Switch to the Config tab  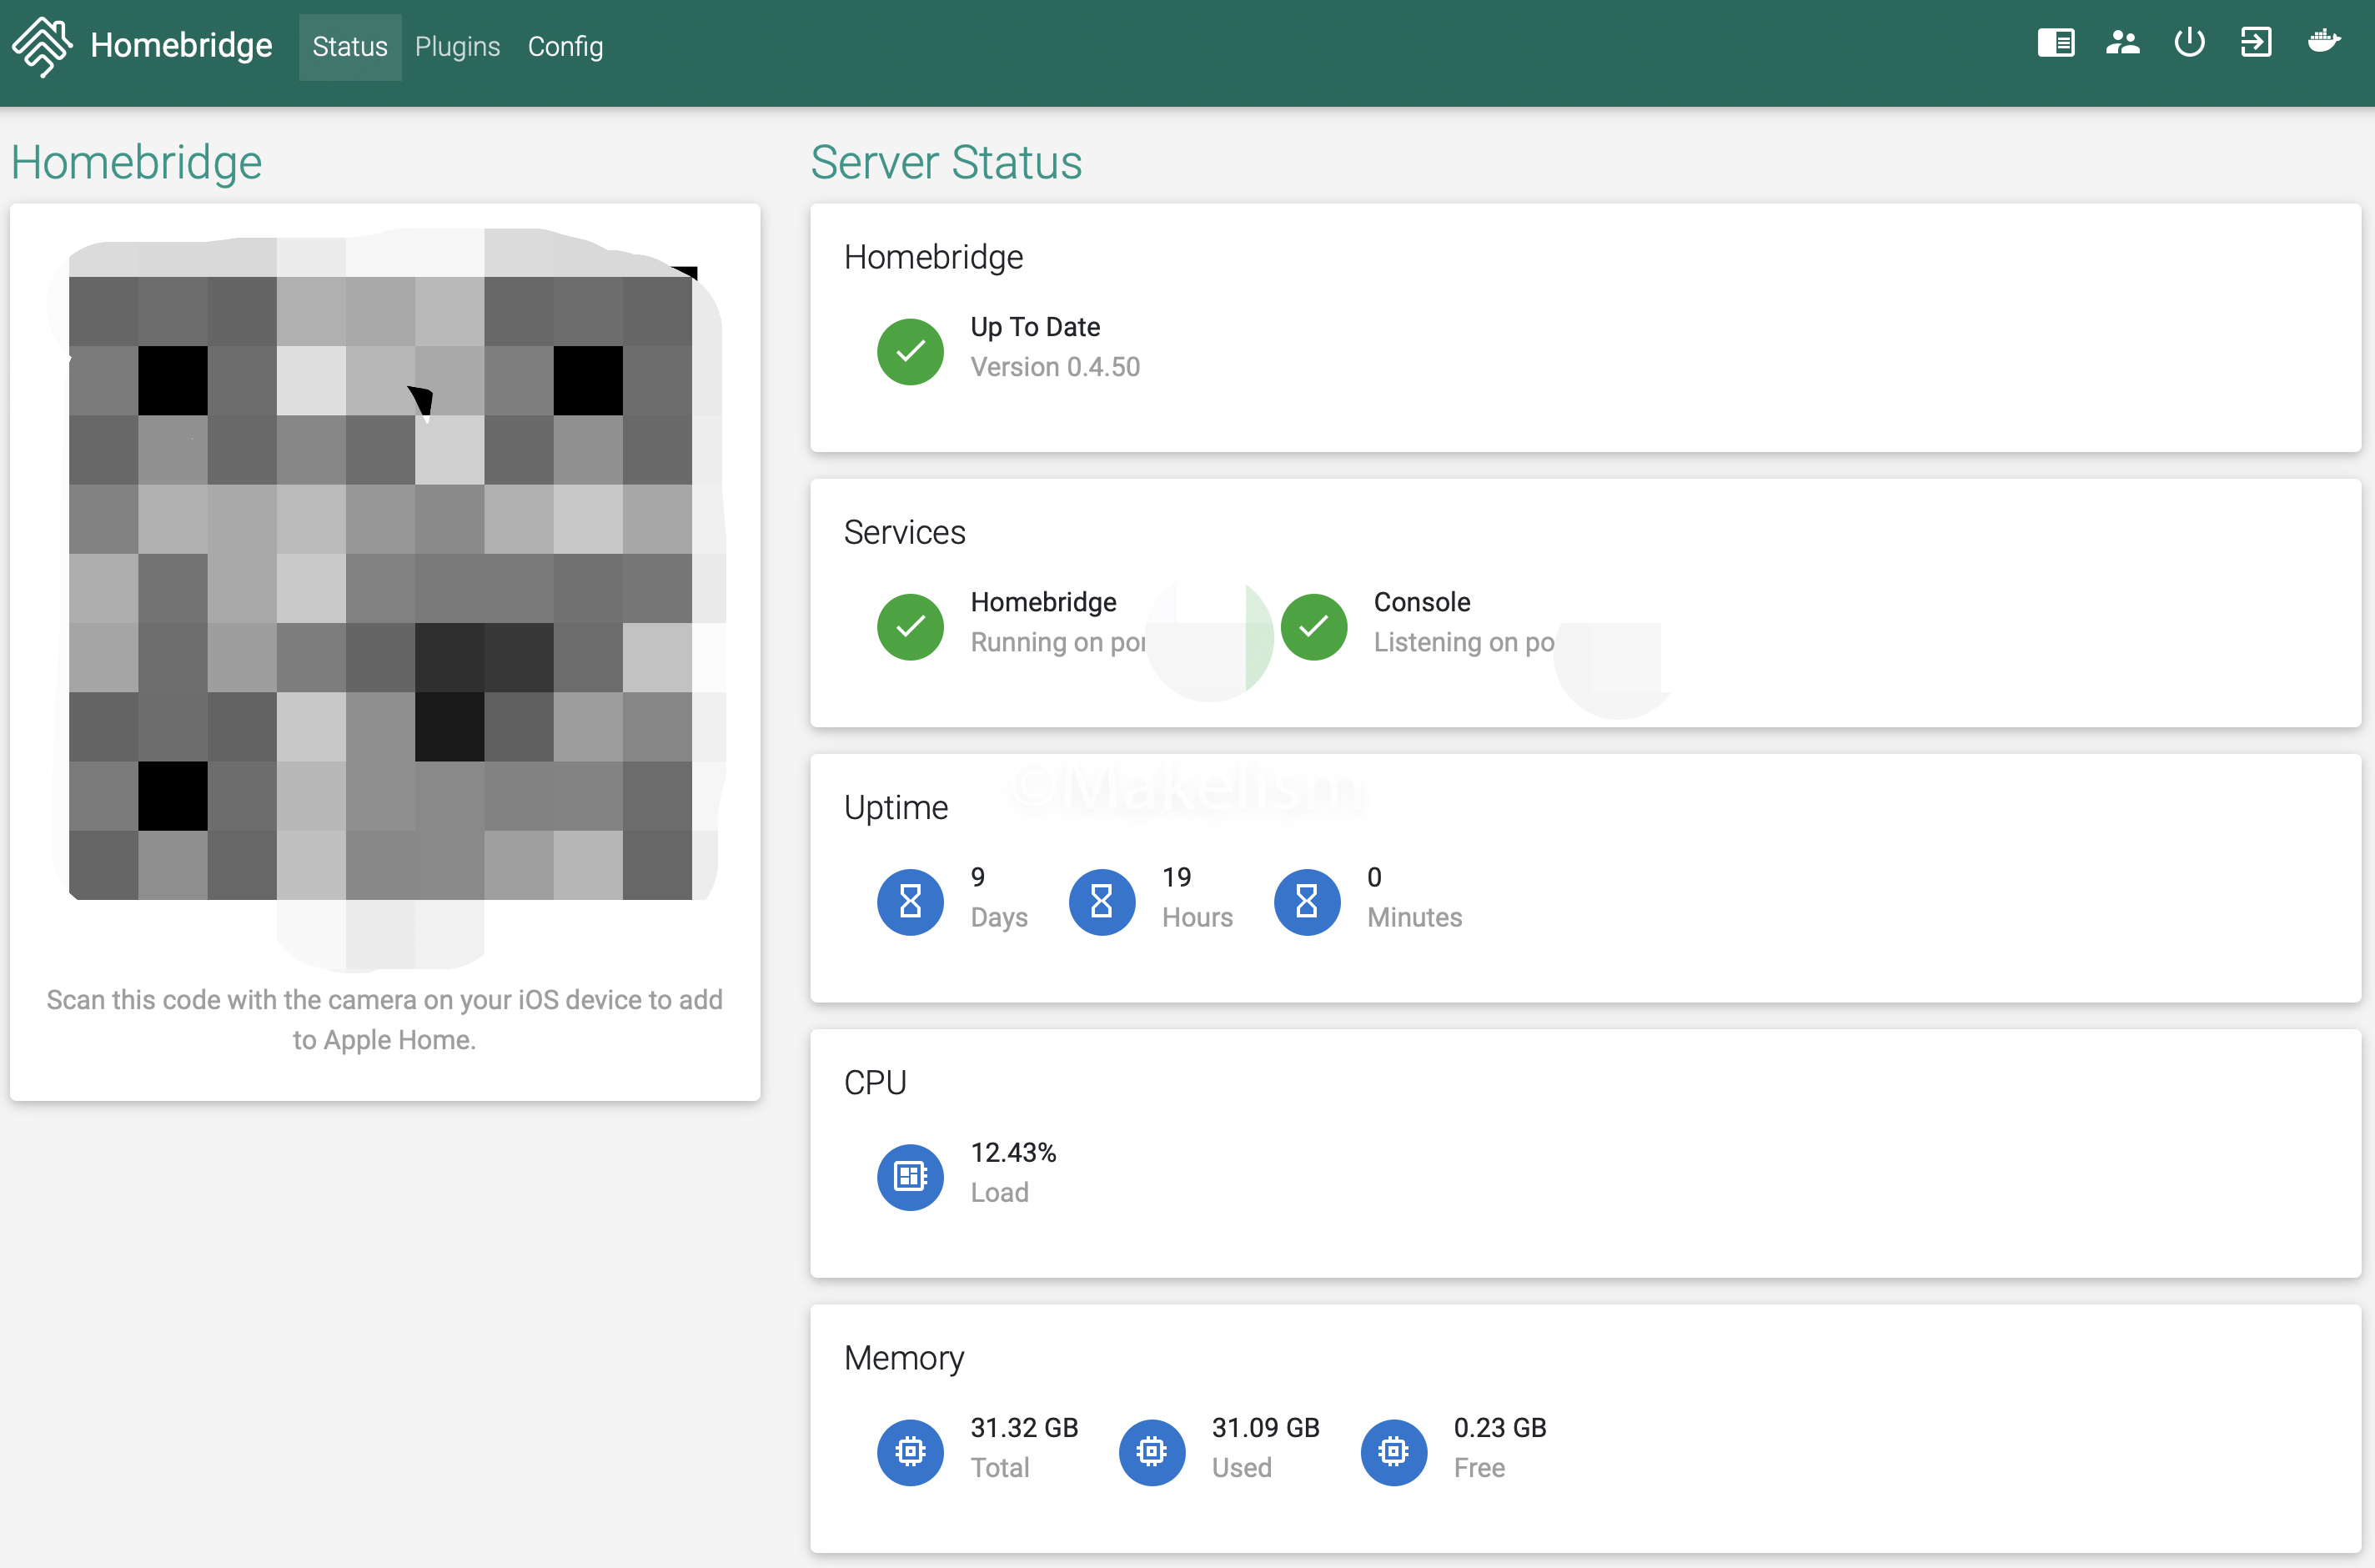pos(565,47)
